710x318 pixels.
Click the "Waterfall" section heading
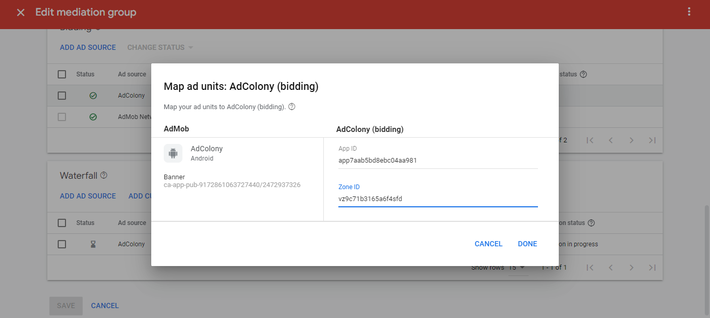pyautogui.click(x=78, y=176)
